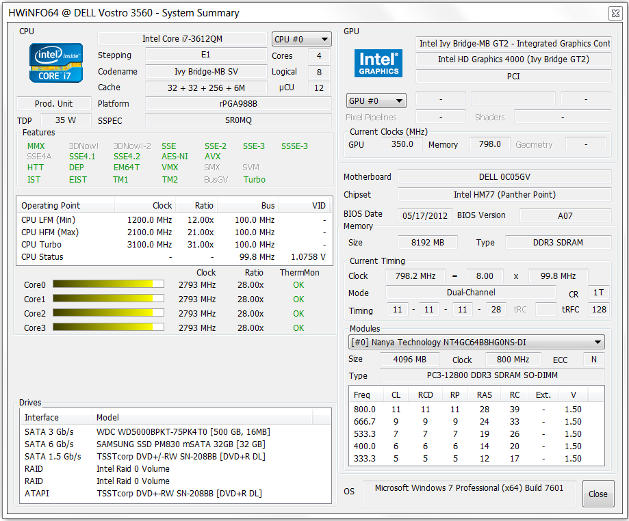The width and height of the screenshot is (629, 521).
Task: Click the Operating Point column header
Action: [66, 206]
